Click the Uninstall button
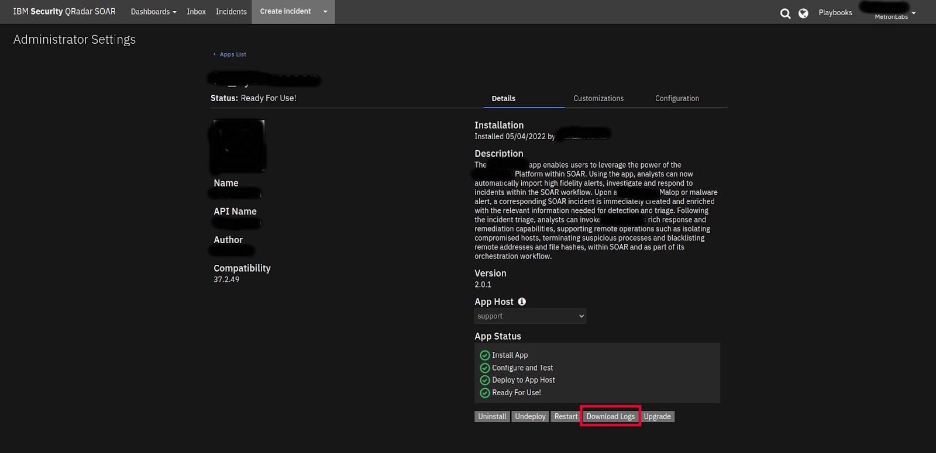936x453 pixels. (x=492, y=417)
